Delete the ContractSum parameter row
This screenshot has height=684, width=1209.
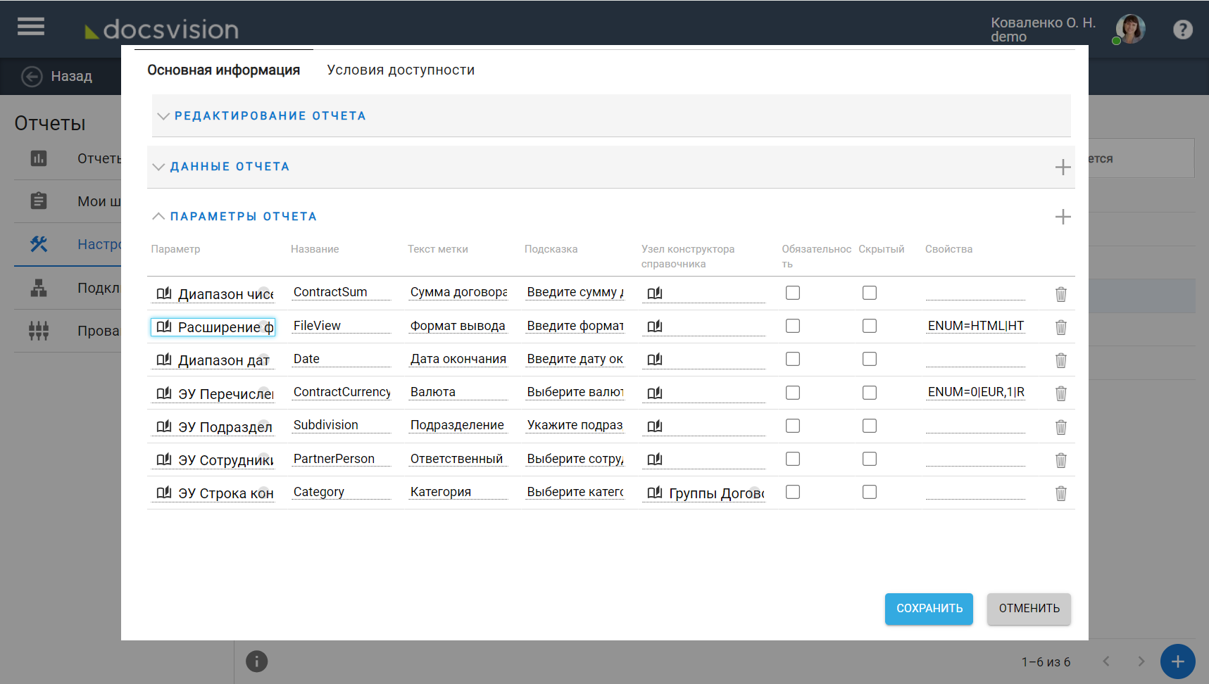tap(1060, 294)
